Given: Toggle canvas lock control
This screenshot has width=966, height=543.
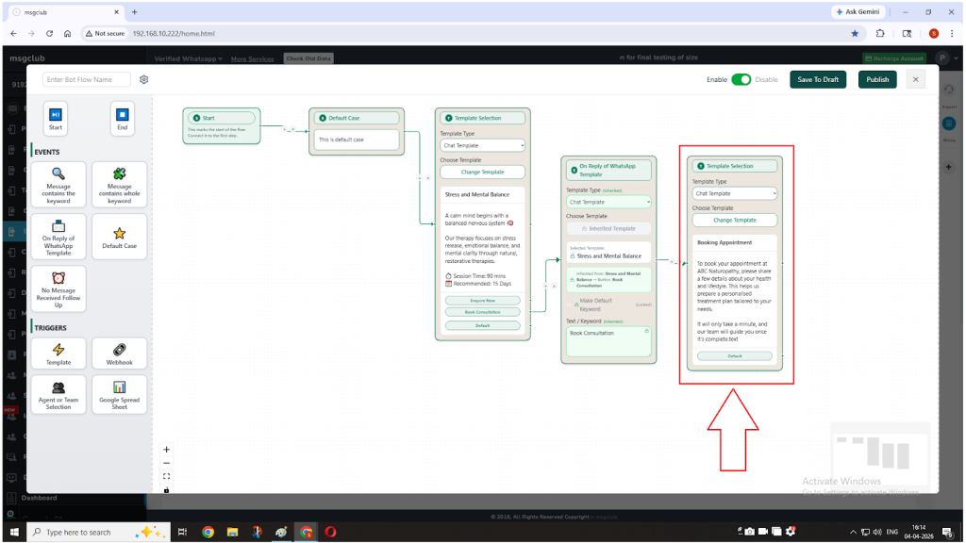Looking at the screenshot, I should [x=167, y=489].
